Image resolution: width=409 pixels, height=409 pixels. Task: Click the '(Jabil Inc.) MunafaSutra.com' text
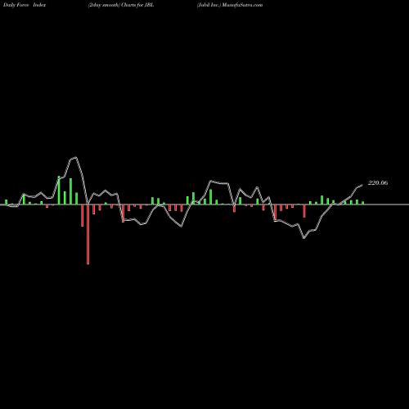click(x=230, y=5)
